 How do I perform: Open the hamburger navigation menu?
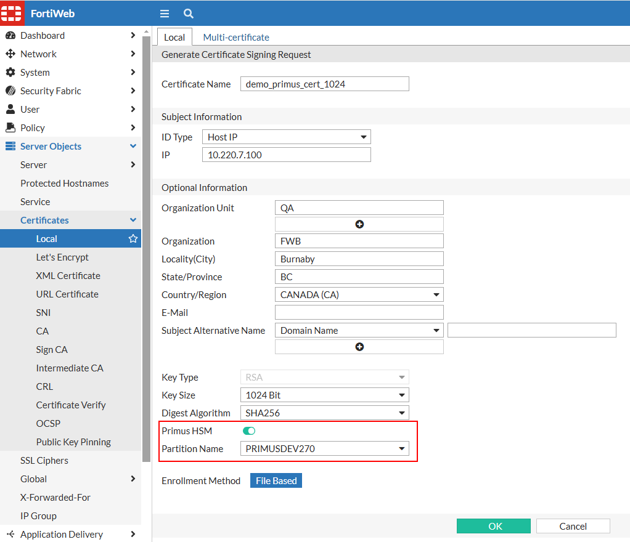tap(164, 13)
